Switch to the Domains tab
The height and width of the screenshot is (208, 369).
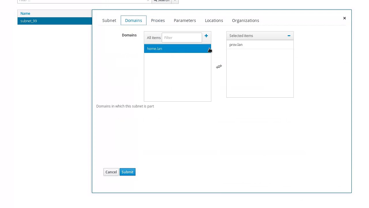(x=133, y=21)
